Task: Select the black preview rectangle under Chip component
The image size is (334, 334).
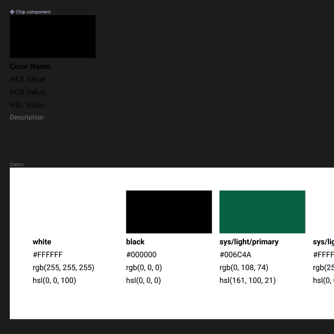Action: point(52,36)
